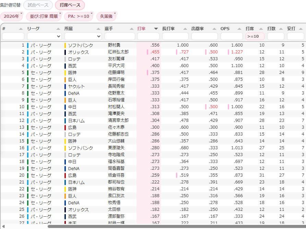Open the 所属 team filter dropdown

83,36
